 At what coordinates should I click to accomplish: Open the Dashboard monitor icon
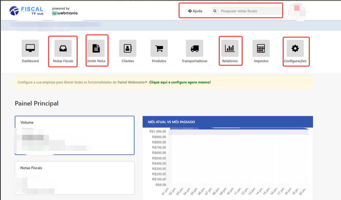pos(30,48)
